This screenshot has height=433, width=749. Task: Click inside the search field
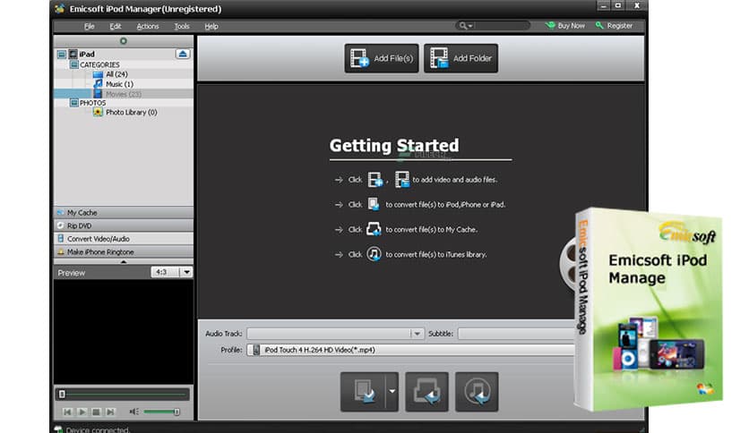coord(502,26)
